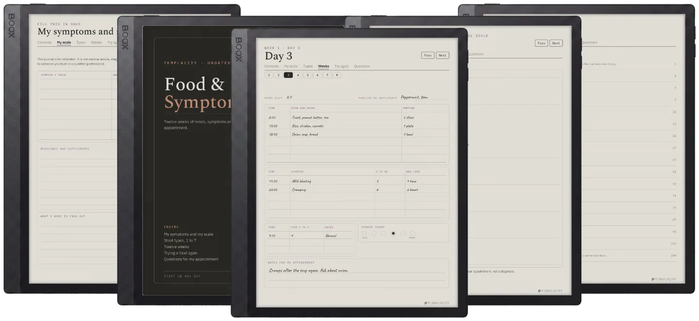Screen dimensions: 699x321
Task: Click the Next button on the Day 3 page
Action: click(442, 55)
